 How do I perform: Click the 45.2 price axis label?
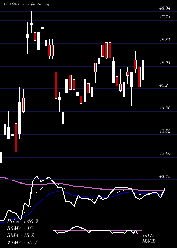pyautogui.click(x=164, y=86)
